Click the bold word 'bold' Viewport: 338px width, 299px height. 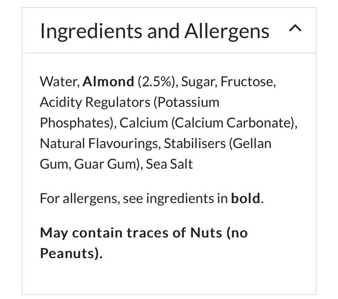pos(246,199)
